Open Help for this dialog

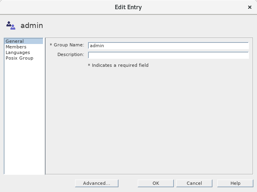coord(235,183)
